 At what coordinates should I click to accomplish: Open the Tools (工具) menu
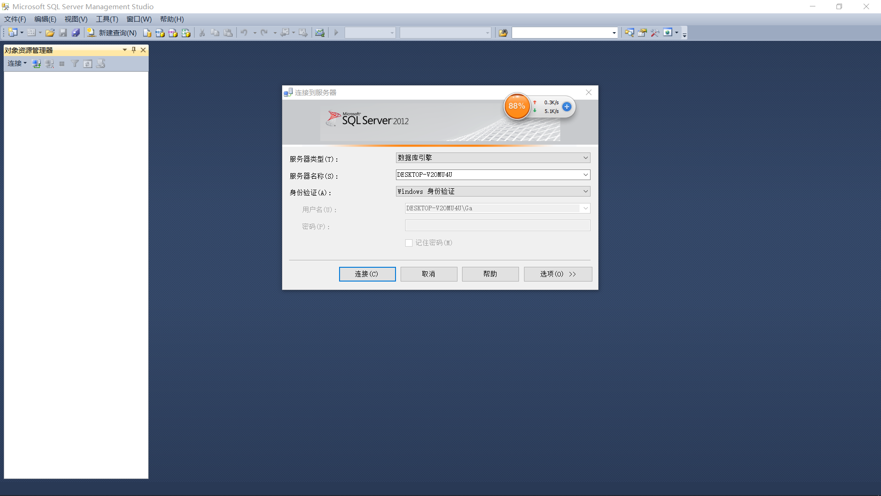click(107, 19)
